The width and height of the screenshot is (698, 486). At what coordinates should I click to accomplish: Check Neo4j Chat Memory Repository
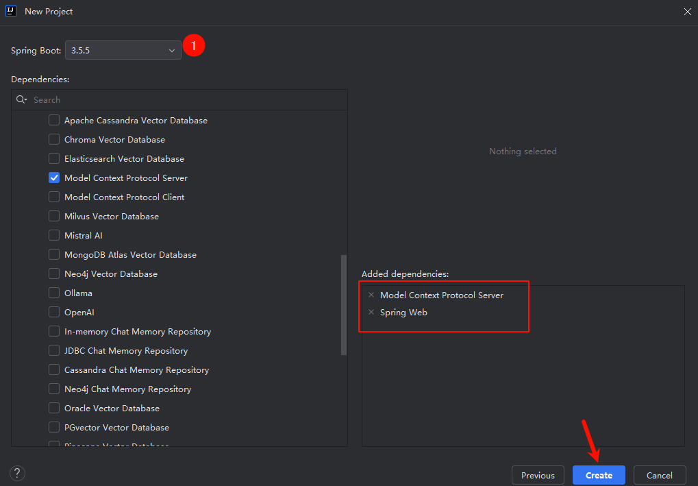[x=54, y=389]
